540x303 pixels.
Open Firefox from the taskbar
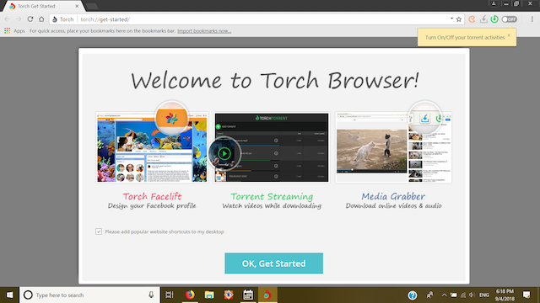pyautogui.click(x=190, y=295)
